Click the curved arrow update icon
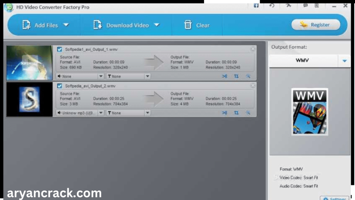Viewport: 355px width, 200px height. [x=272, y=6]
